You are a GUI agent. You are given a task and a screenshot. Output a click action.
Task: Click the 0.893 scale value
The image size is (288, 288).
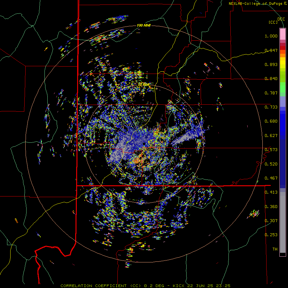pyautogui.click(x=271, y=64)
